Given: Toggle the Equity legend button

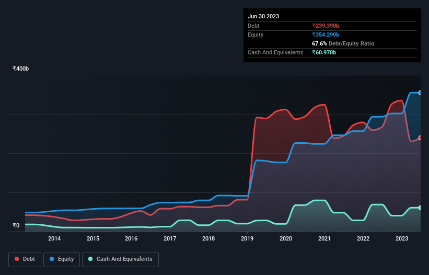Looking at the screenshot, I should [62, 259].
